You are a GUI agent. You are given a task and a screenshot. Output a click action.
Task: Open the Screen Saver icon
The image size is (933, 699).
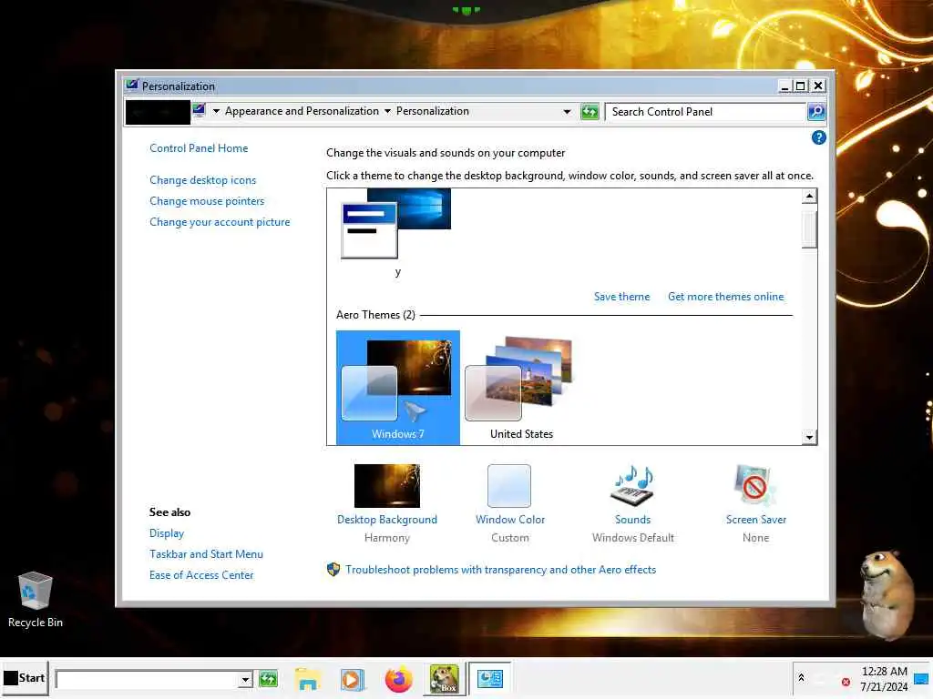click(754, 486)
